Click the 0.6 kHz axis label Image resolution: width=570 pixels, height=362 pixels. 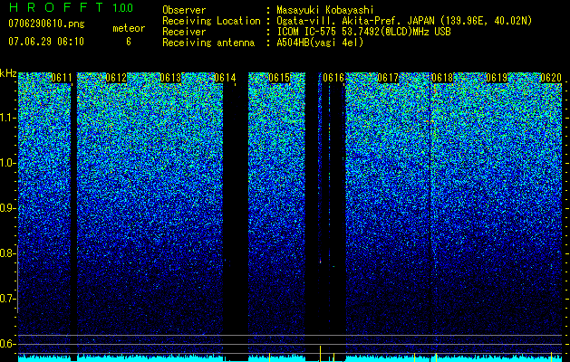8,344
